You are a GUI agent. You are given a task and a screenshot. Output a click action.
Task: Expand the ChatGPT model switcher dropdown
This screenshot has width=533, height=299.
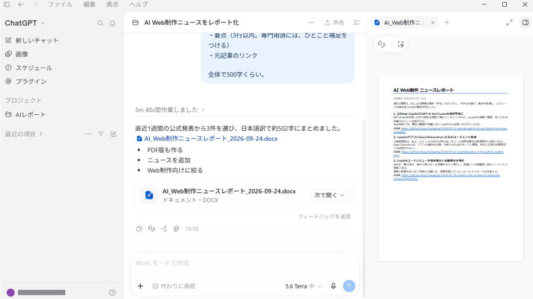25,23
